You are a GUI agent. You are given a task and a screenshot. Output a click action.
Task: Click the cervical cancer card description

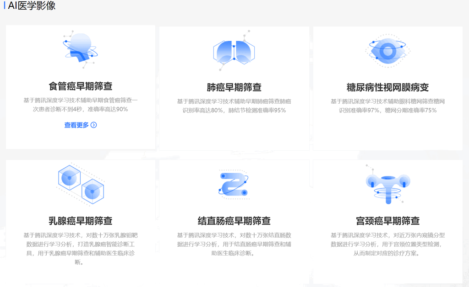point(387,244)
